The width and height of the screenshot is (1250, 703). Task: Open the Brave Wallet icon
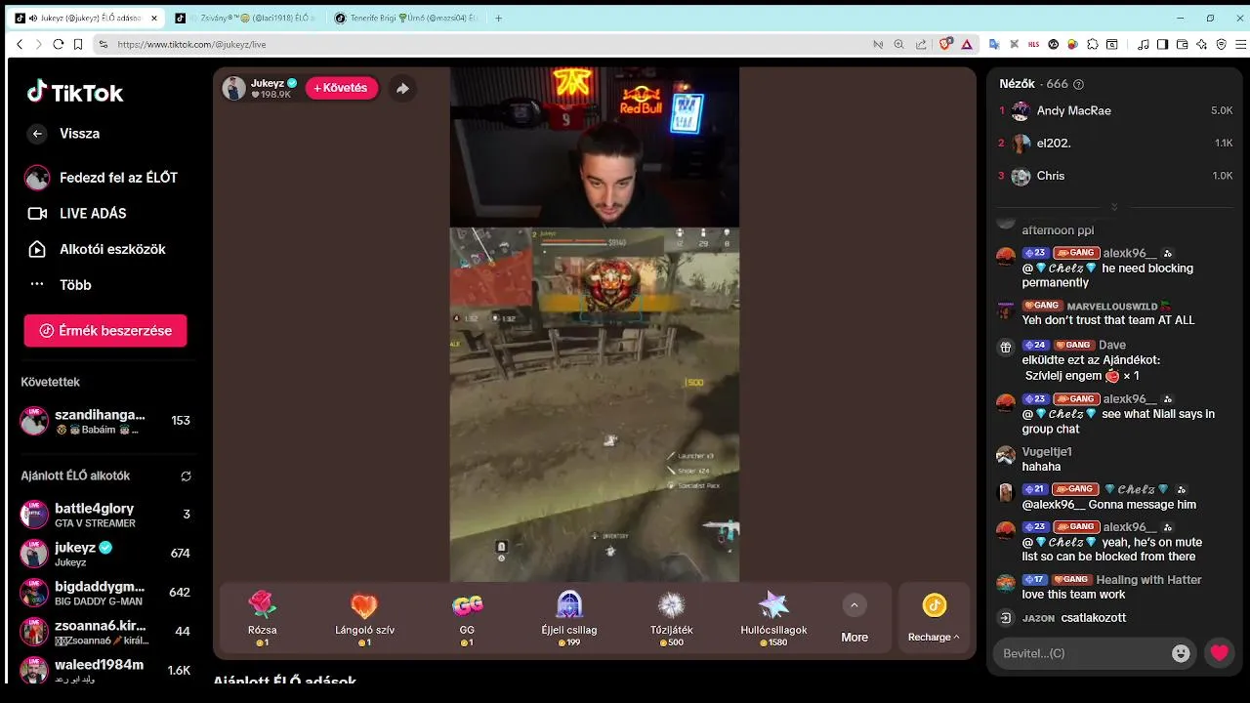click(x=1182, y=44)
